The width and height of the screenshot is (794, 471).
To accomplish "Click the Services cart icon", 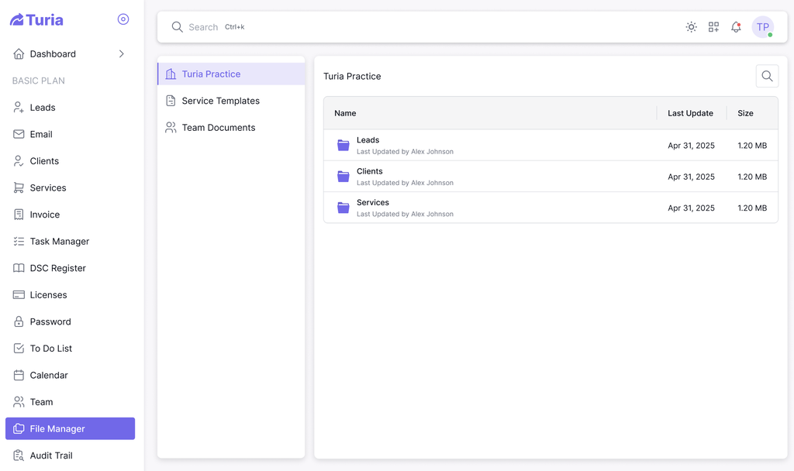I will (19, 187).
